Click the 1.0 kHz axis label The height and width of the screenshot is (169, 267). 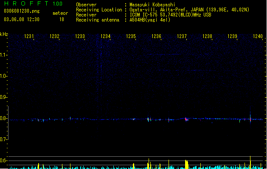(x=3, y=76)
